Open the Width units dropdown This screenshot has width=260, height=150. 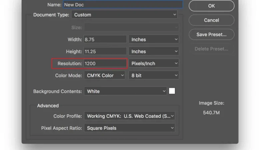pos(154,39)
